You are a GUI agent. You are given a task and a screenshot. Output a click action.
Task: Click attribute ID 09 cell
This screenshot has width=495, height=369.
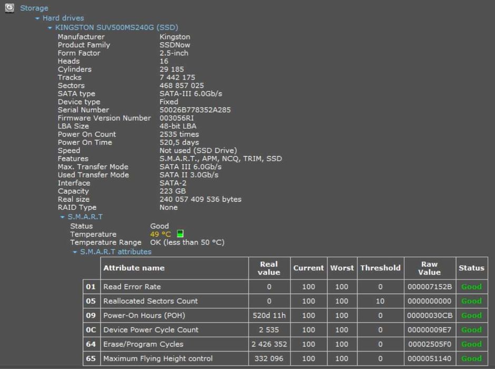point(91,315)
